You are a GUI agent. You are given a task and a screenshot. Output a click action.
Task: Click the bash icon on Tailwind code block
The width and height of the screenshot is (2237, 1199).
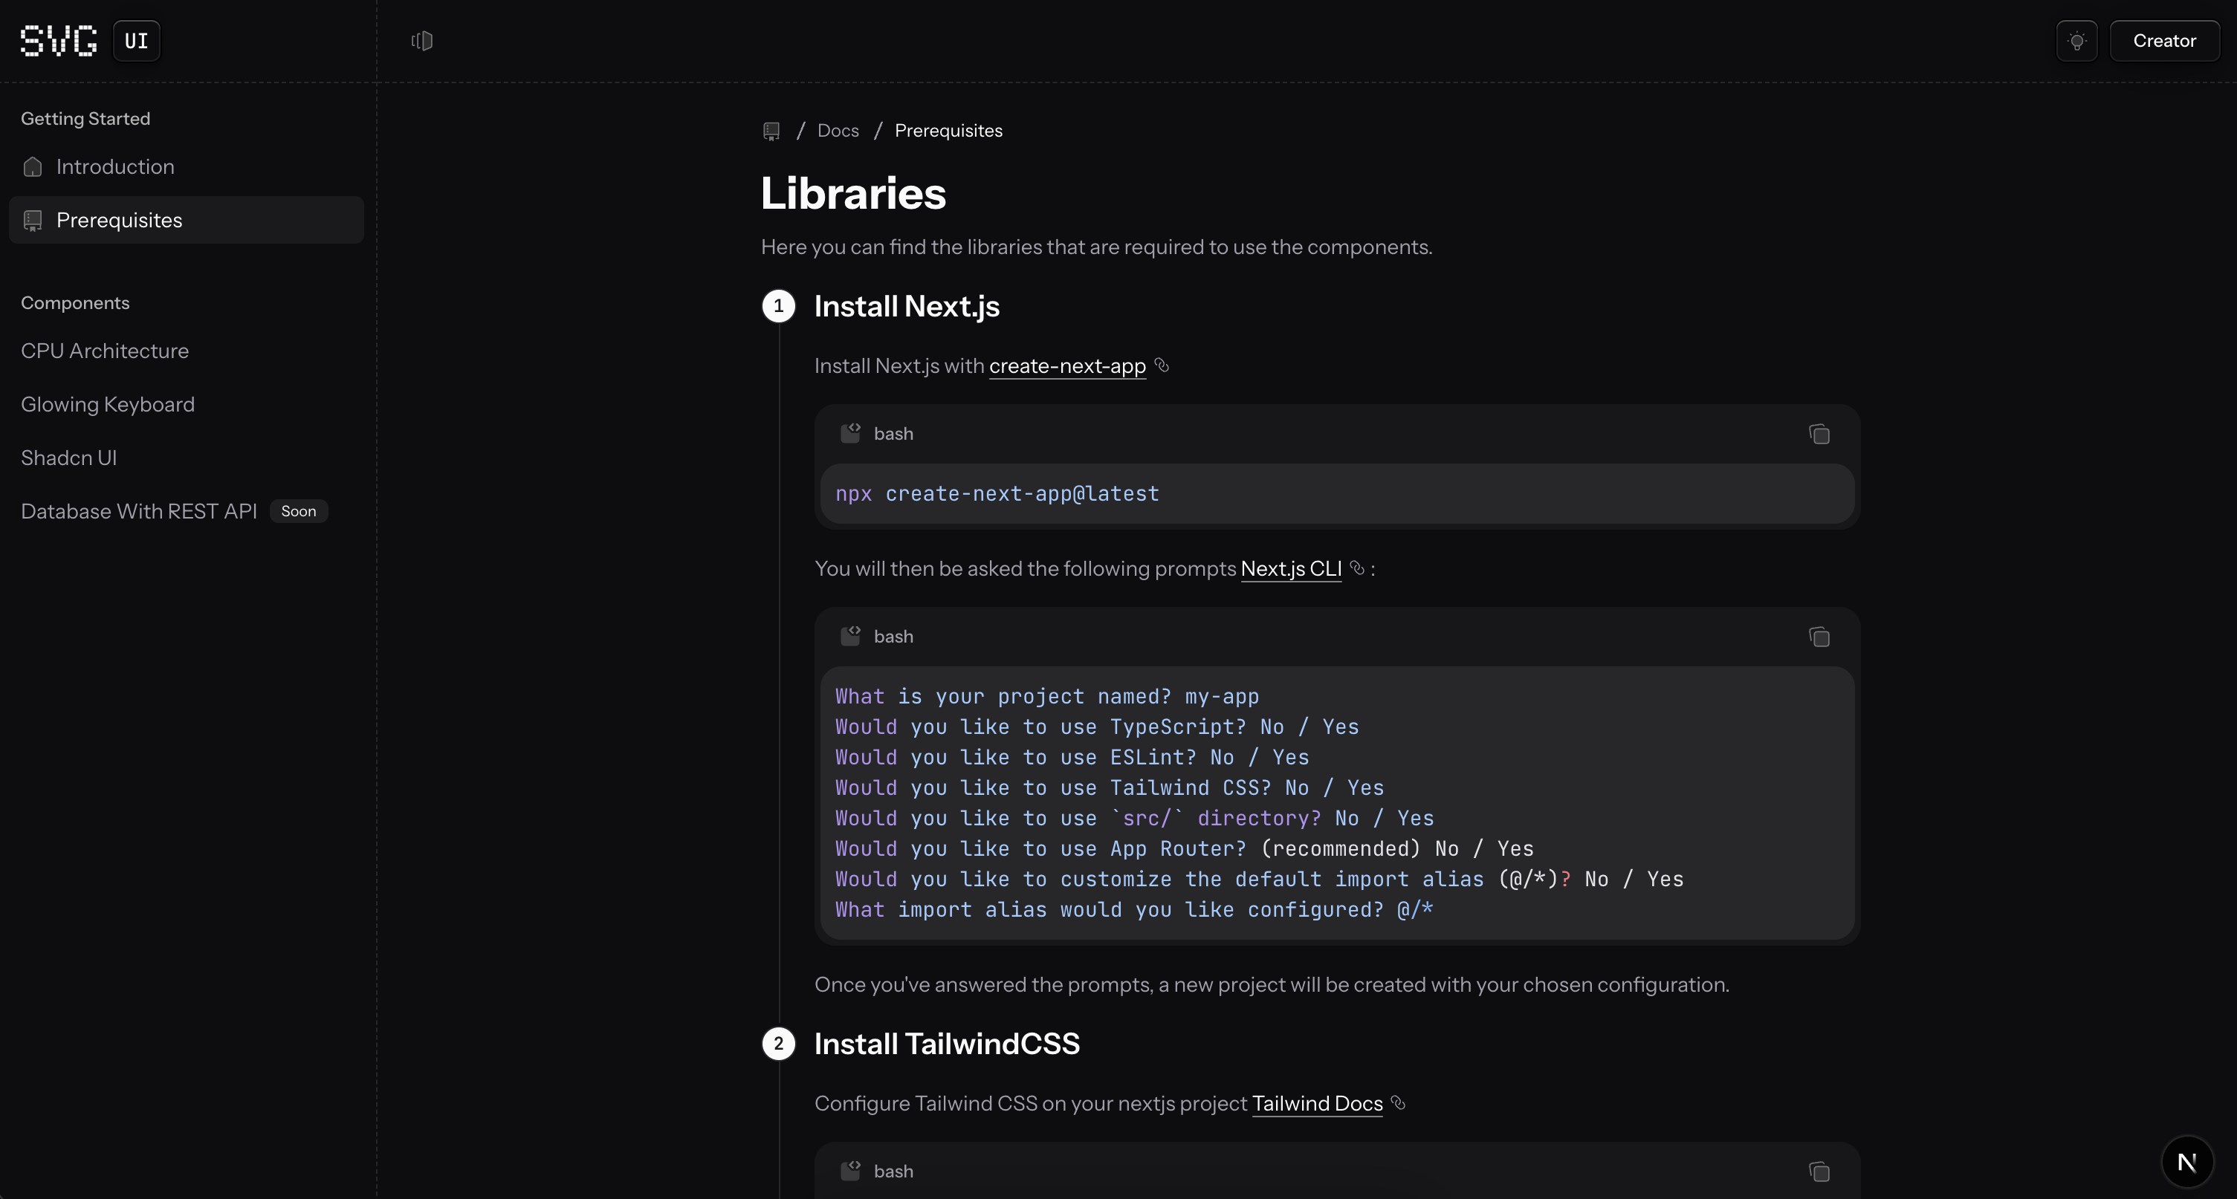coord(850,1172)
